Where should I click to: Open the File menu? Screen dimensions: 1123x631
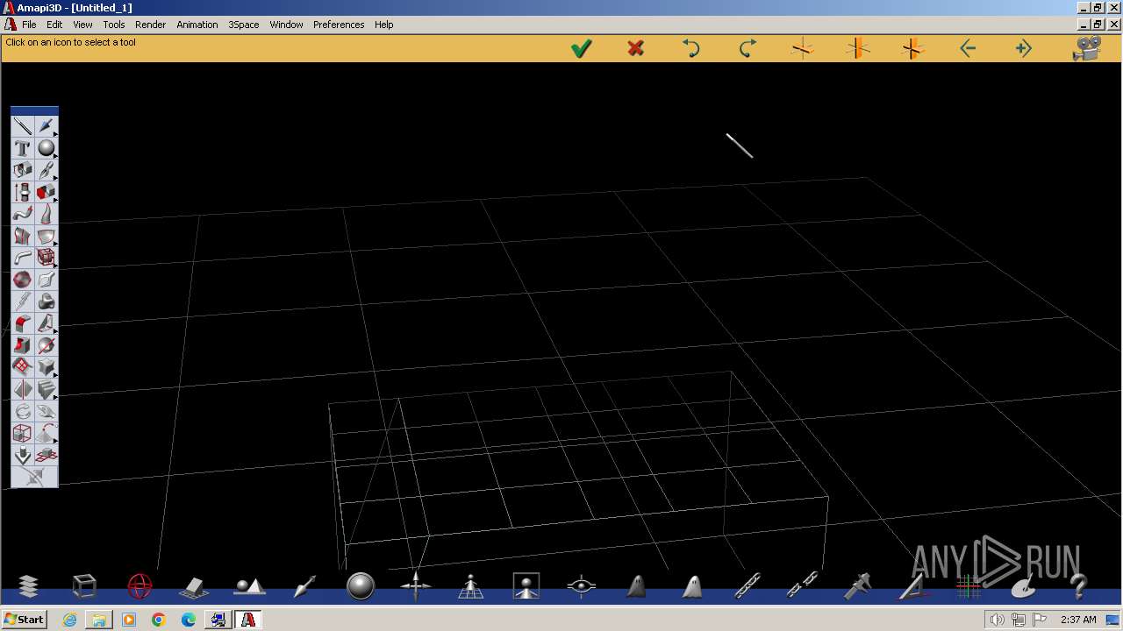coord(29,25)
